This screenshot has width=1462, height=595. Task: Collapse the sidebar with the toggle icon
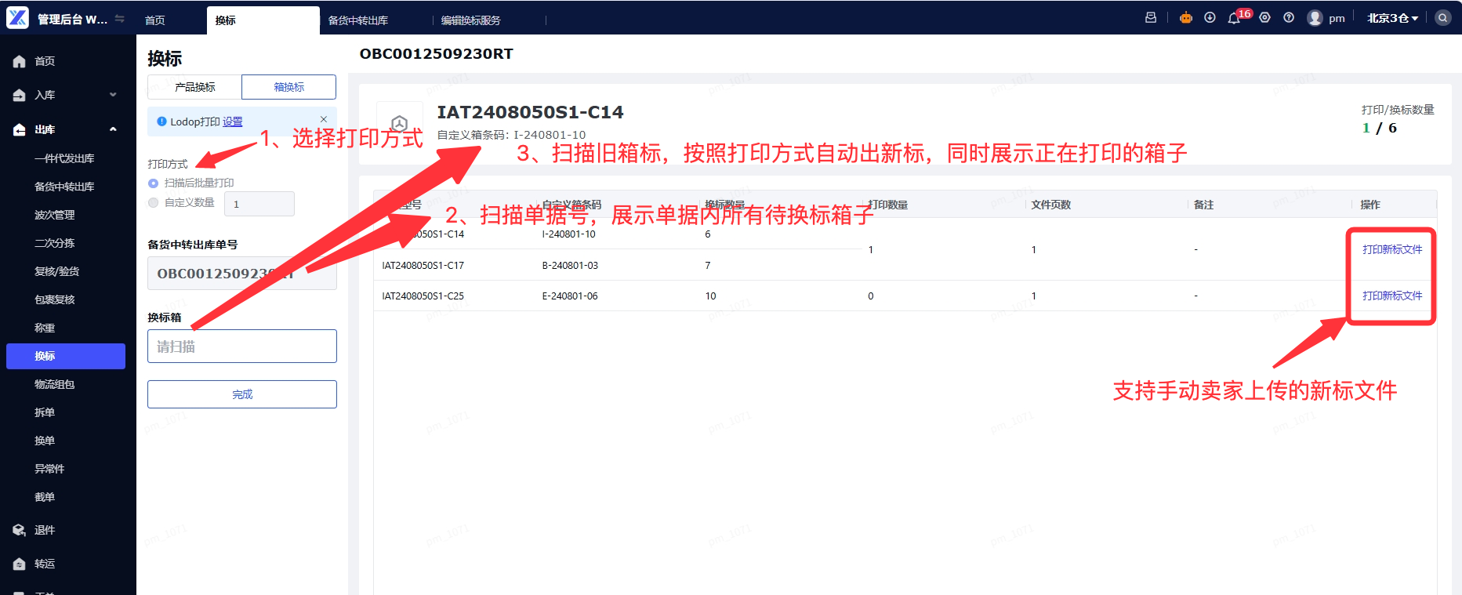120,19
